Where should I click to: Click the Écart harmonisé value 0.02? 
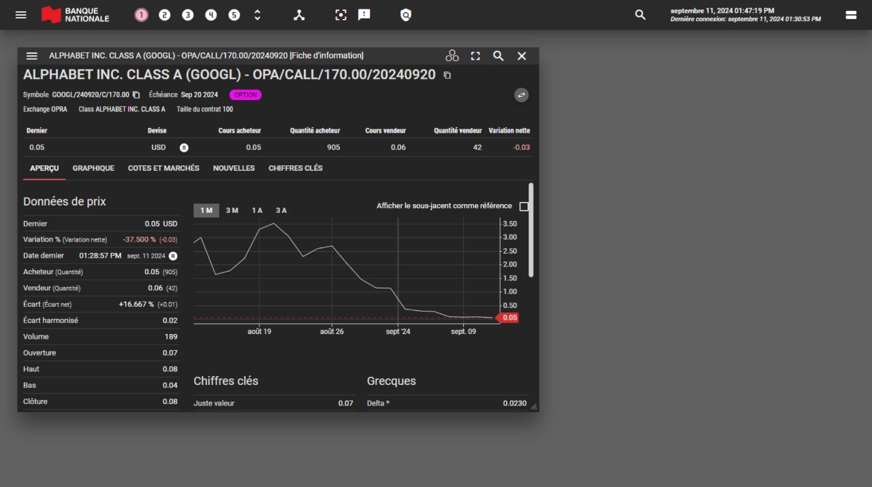tap(170, 320)
